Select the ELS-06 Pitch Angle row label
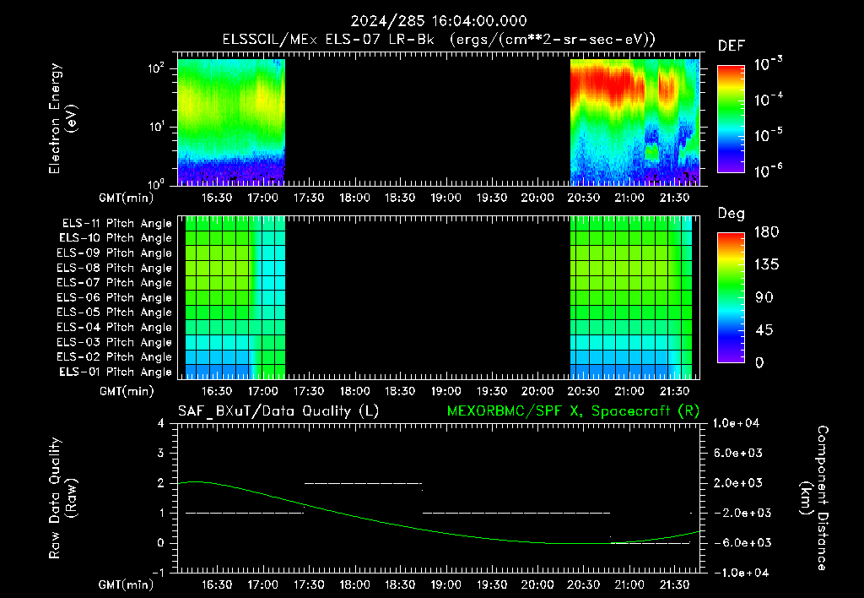The height and width of the screenshot is (598, 864). [114, 298]
